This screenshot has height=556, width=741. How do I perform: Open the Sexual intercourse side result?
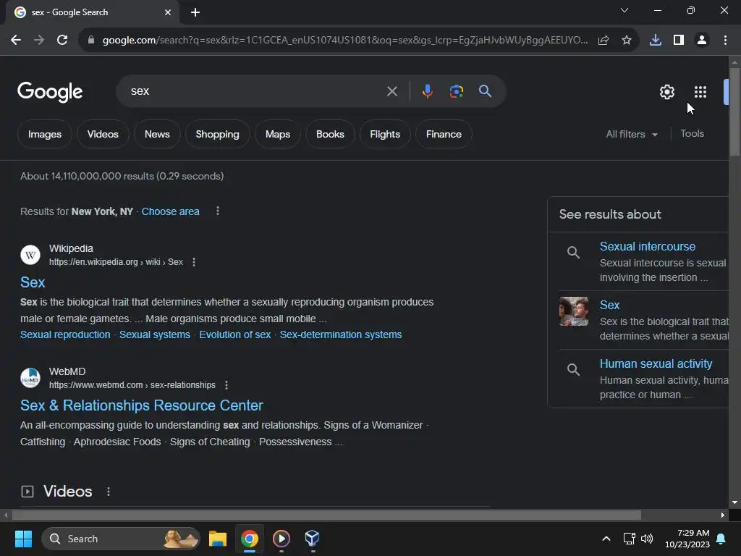tap(648, 246)
